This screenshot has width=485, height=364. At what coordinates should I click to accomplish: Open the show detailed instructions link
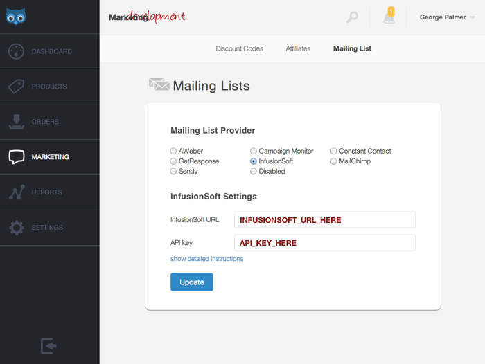[x=206, y=259]
